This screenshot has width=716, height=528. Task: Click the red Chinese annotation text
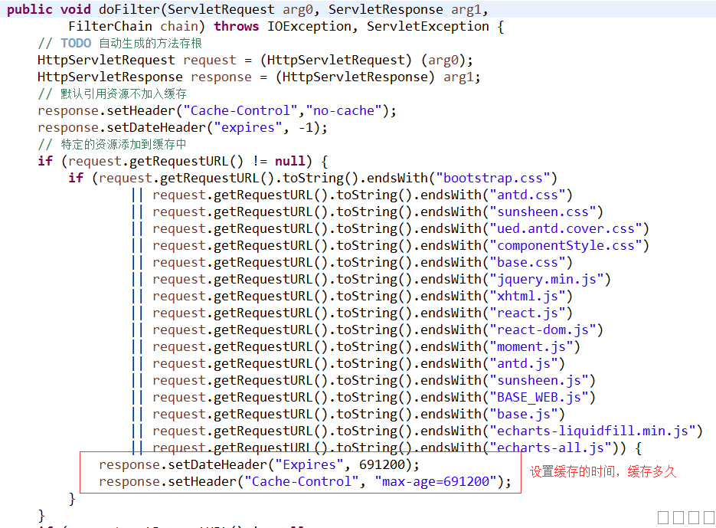point(603,472)
